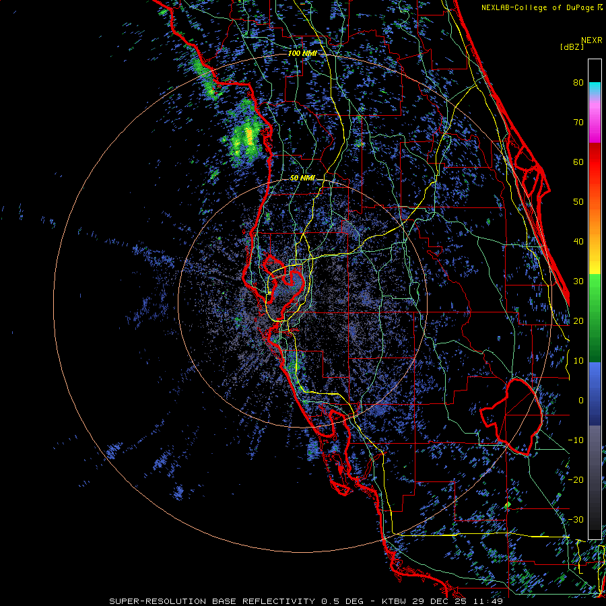Click the 'KTBW' radar site identifier
Viewport: 606px width, 606px height.
coord(393,601)
